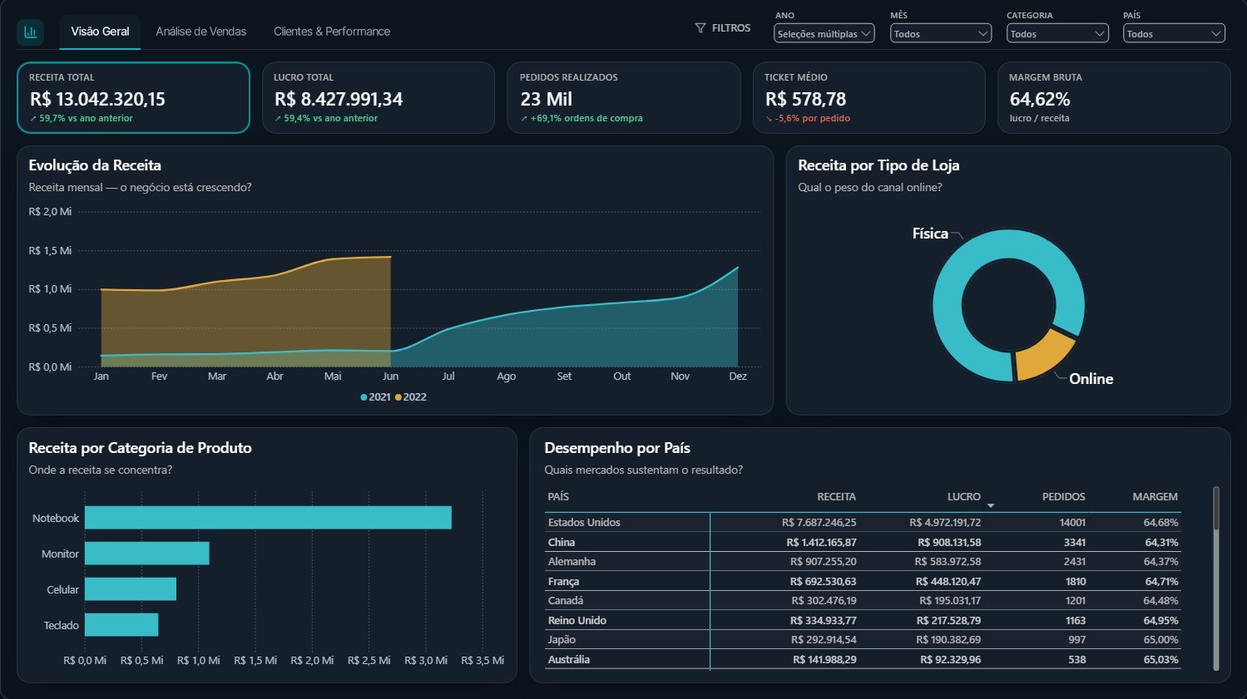Expand the MÊS dropdown
Viewport: 1247px width, 699px height.
941,33
